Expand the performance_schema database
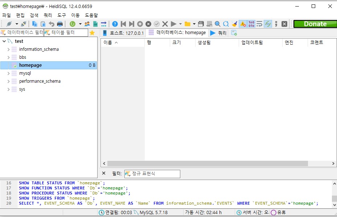 pyautogui.click(x=8, y=81)
